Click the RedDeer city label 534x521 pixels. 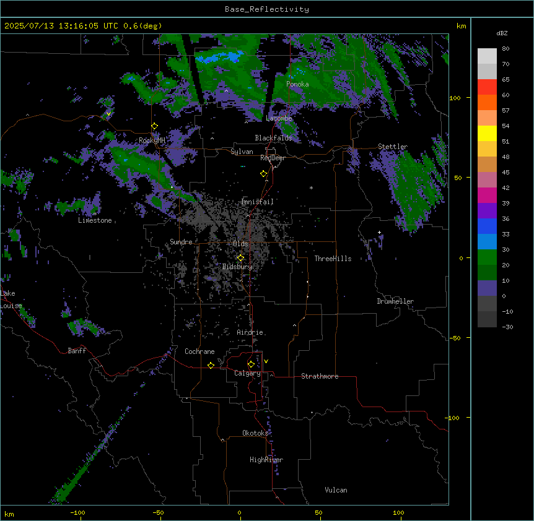pyautogui.click(x=273, y=158)
